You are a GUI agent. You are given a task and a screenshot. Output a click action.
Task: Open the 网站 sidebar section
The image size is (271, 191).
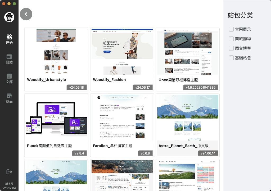[9, 59]
